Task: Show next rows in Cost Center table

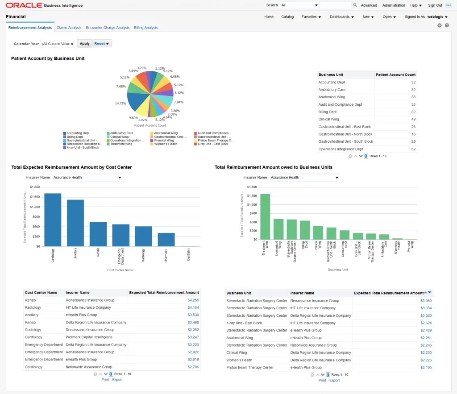Action: tap(105, 374)
